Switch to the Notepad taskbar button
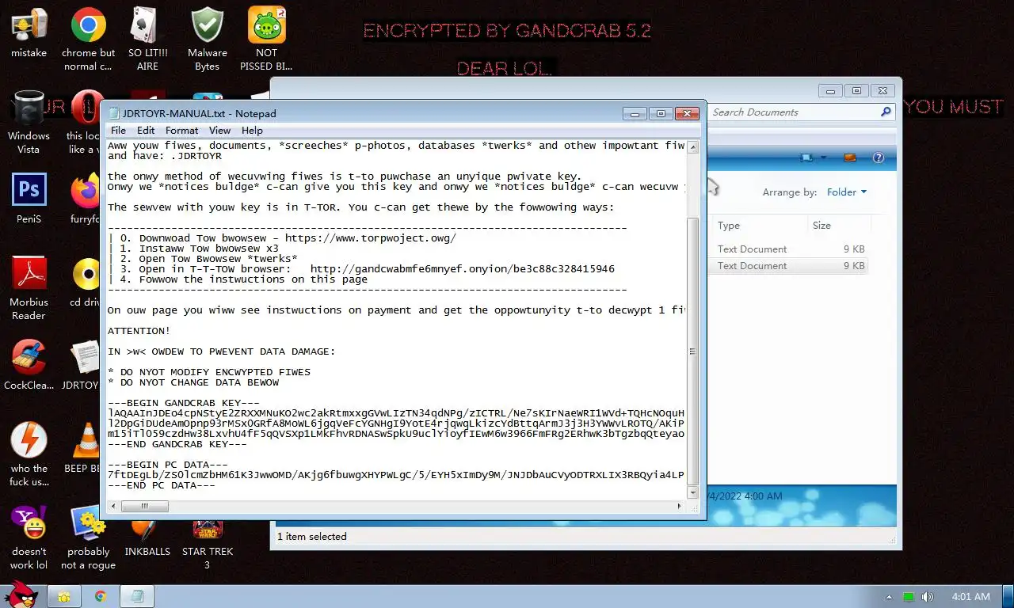 click(137, 596)
